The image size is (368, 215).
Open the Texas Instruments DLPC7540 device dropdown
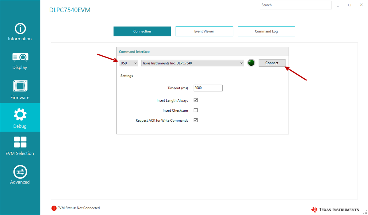tap(192, 63)
